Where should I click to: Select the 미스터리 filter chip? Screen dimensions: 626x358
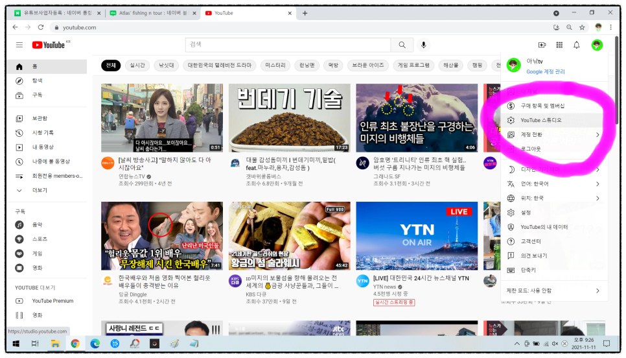click(275, 65)
